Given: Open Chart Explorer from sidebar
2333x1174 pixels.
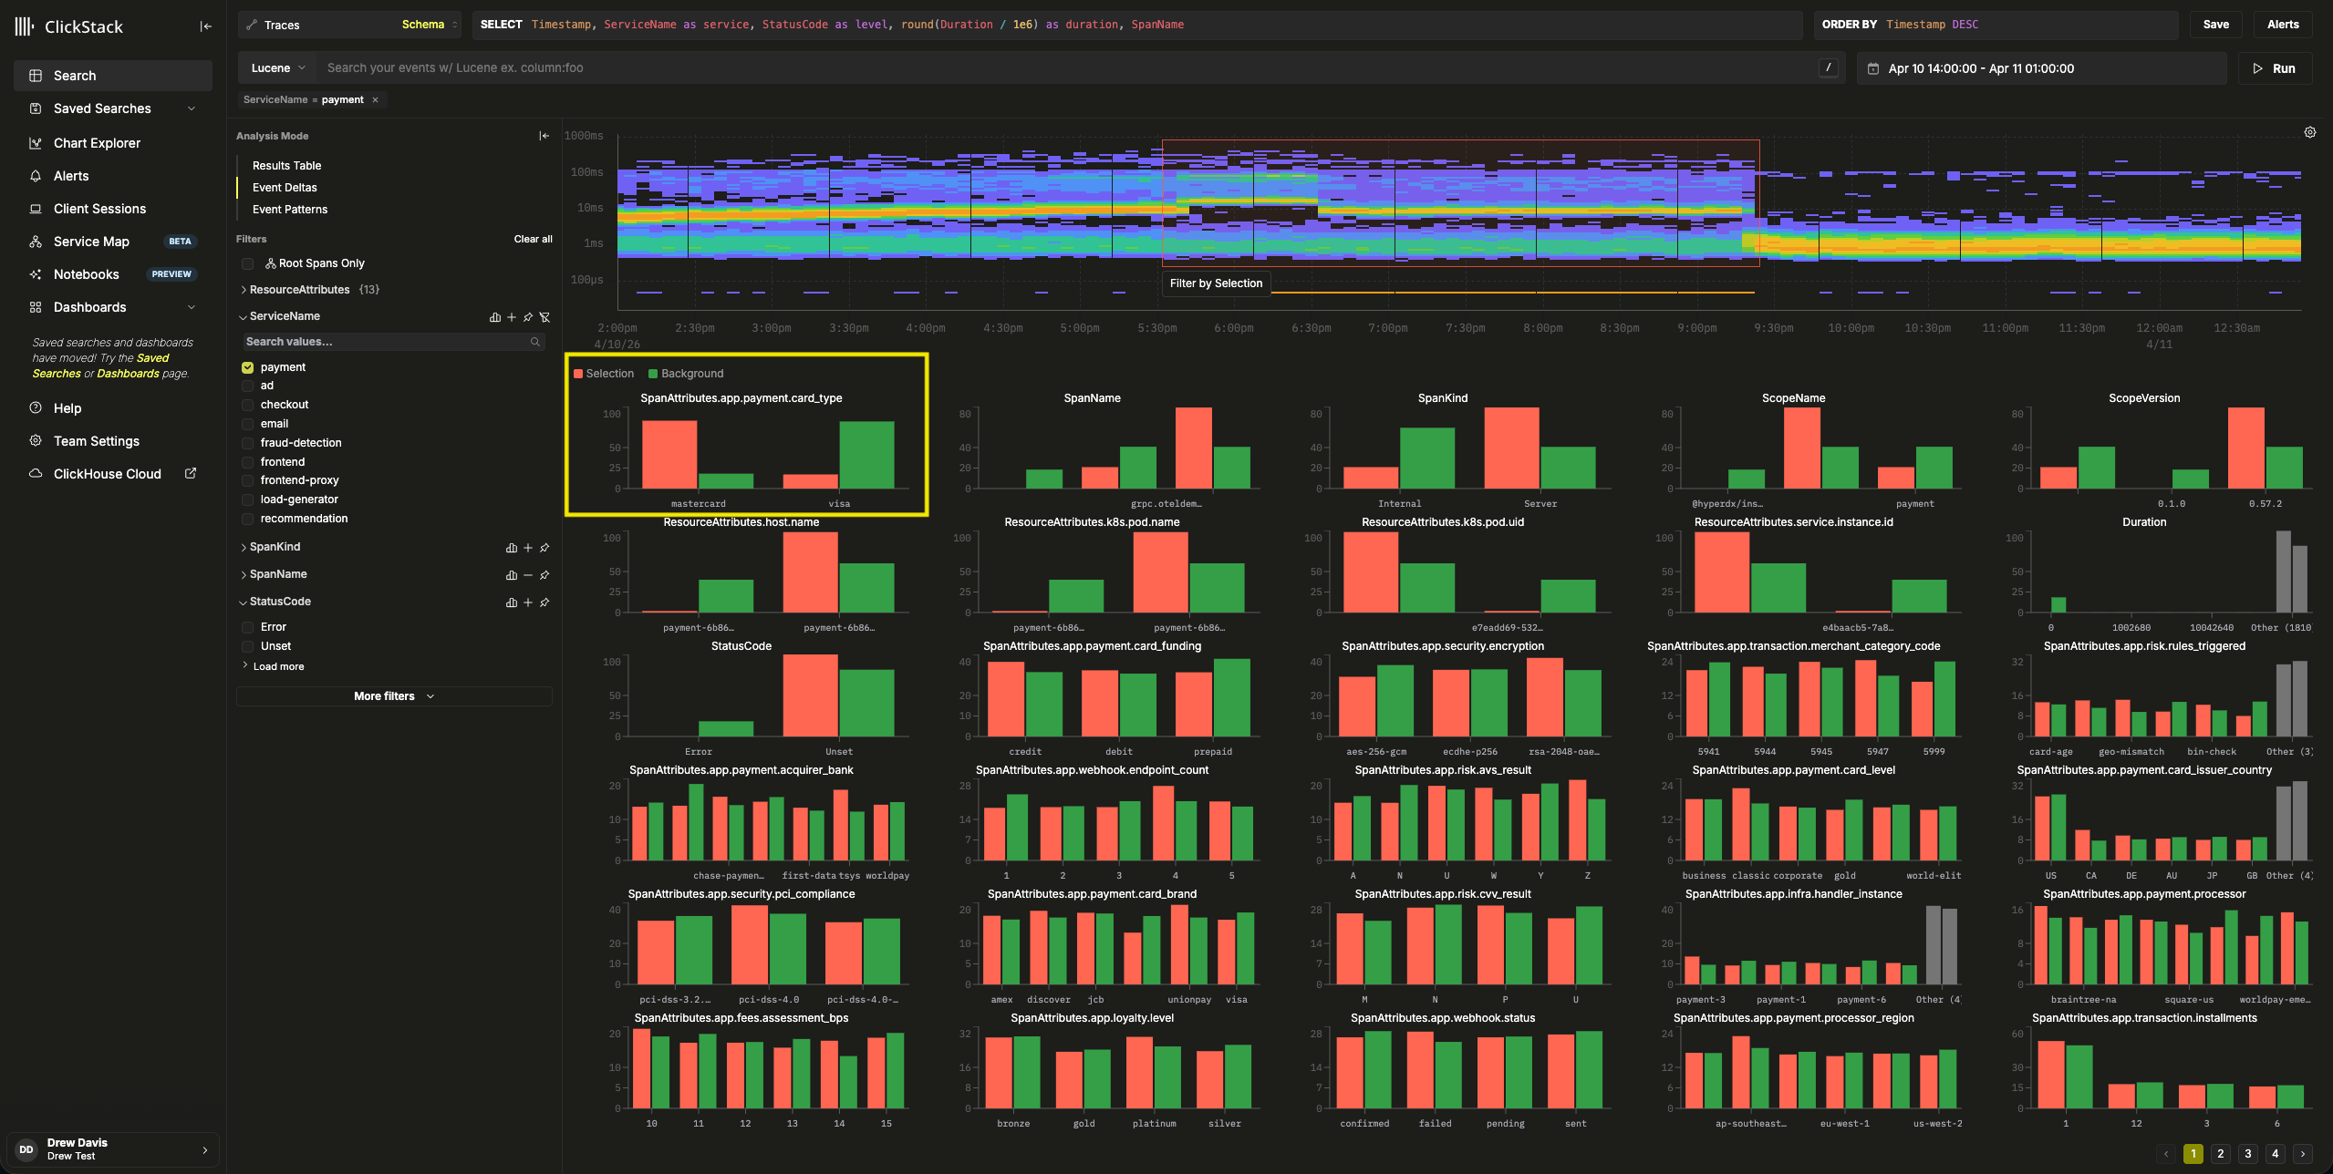Looking at the screenshot, I should [97, 143].
